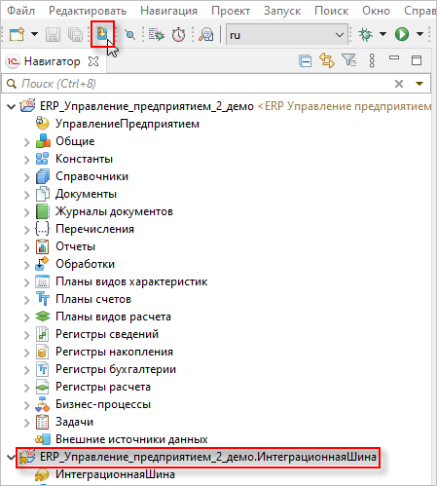Viewport: 437px width, 486px height.
Task: Click the Save disk icon in toolbar
Action: pyautogui.click(x=53, y=34)
